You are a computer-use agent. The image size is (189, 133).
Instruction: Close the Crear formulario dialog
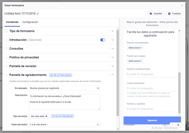(x=182, y=6)
